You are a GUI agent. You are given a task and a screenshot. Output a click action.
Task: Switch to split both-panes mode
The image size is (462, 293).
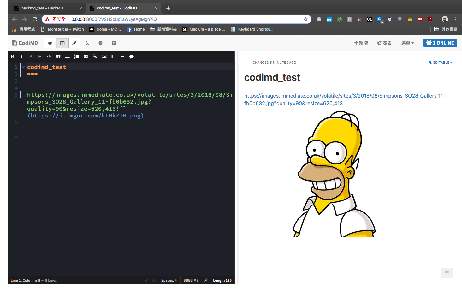point(62,43)
